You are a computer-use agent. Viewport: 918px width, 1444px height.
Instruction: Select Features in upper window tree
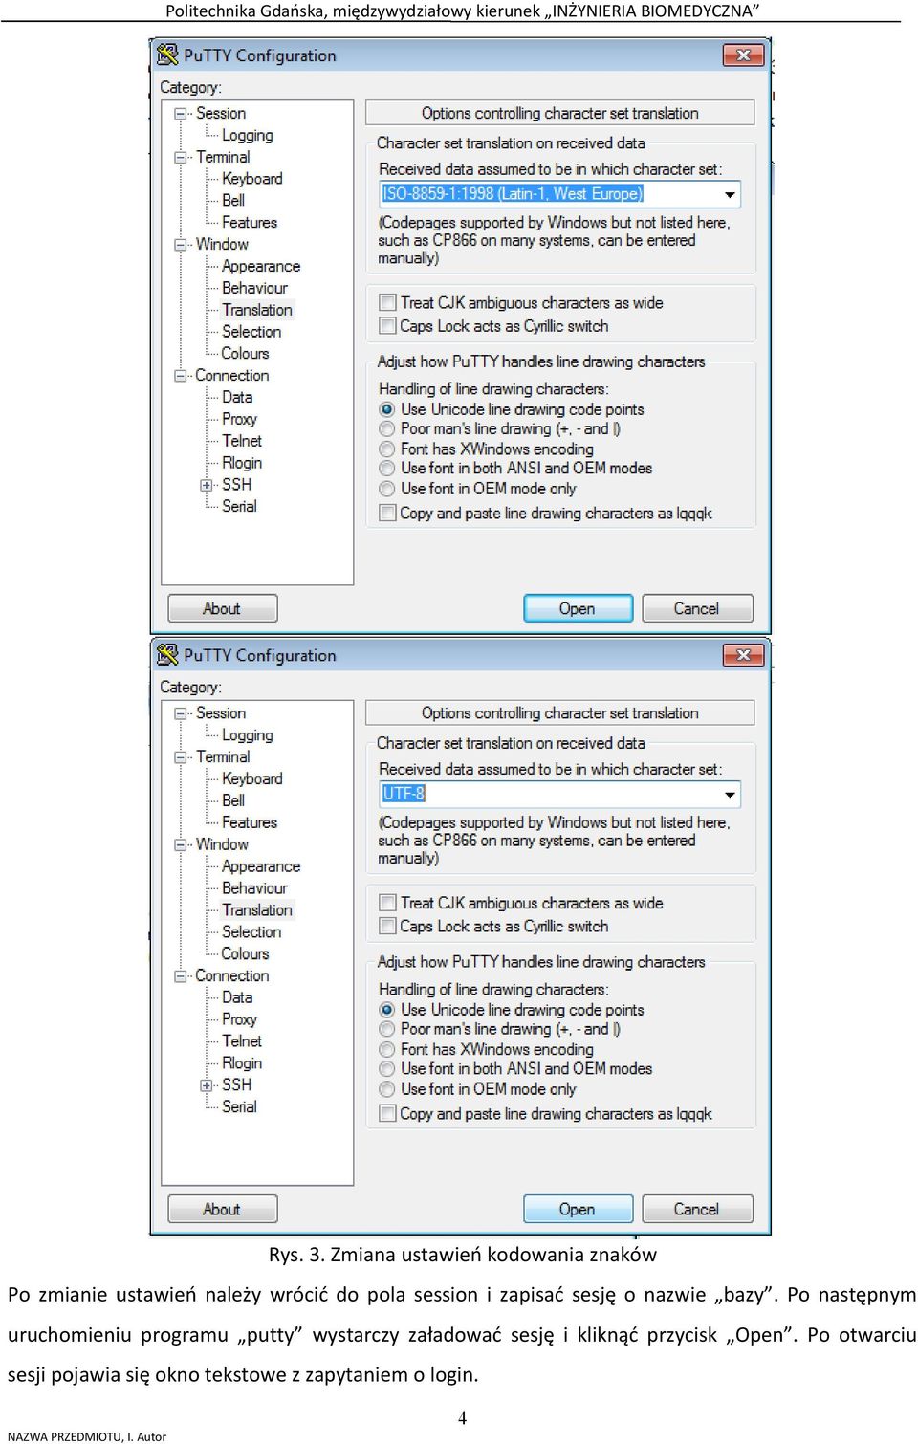249,222
